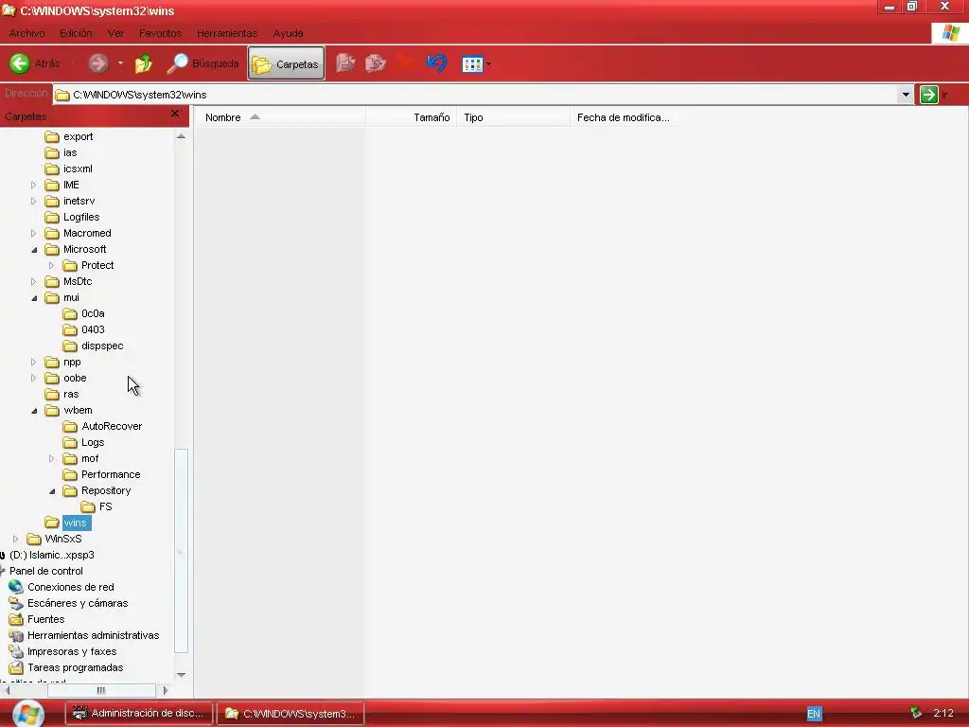Collapse the Microsoft folder node
This screenshot has width=969, height=727.
click(x=34, y=250)
